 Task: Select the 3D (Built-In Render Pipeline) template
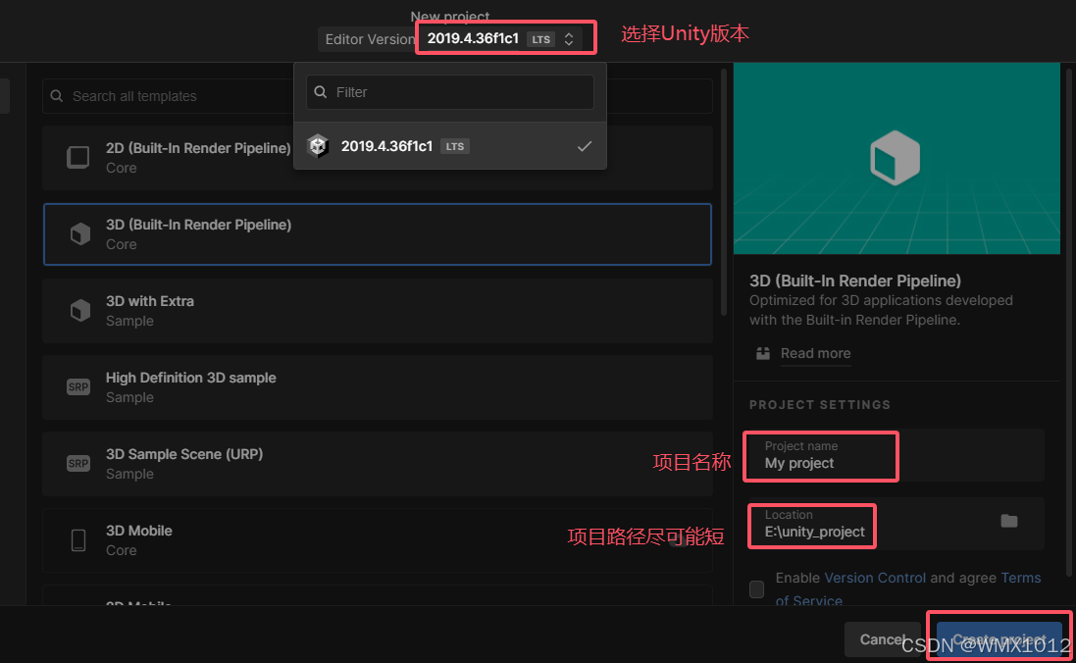click(378, 234)
